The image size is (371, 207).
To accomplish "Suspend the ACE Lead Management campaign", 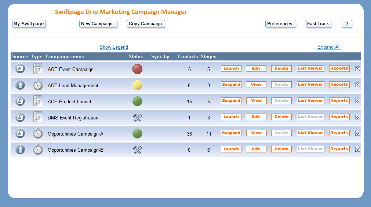I will [x=231, y=85].
